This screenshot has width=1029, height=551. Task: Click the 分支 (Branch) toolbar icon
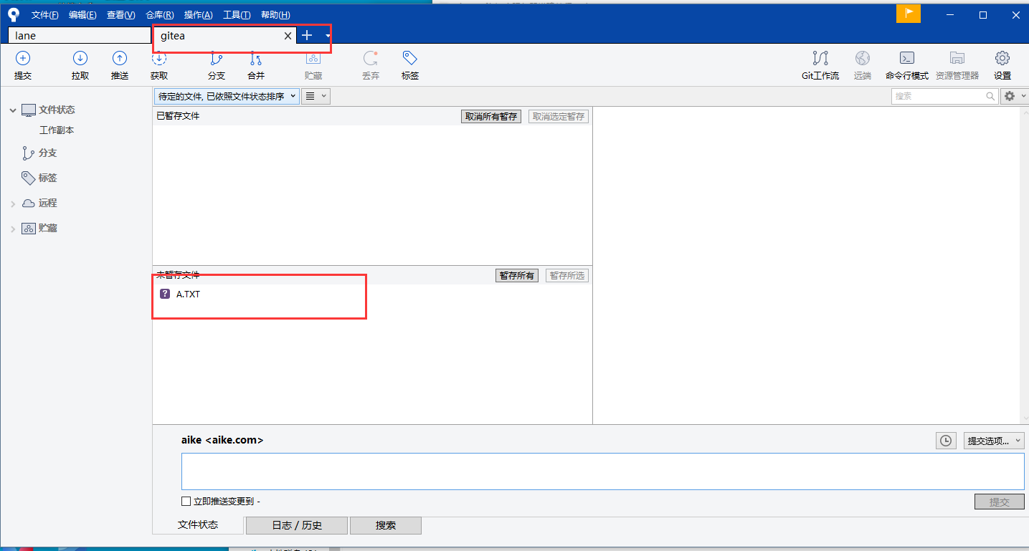(x=216, y=59)
